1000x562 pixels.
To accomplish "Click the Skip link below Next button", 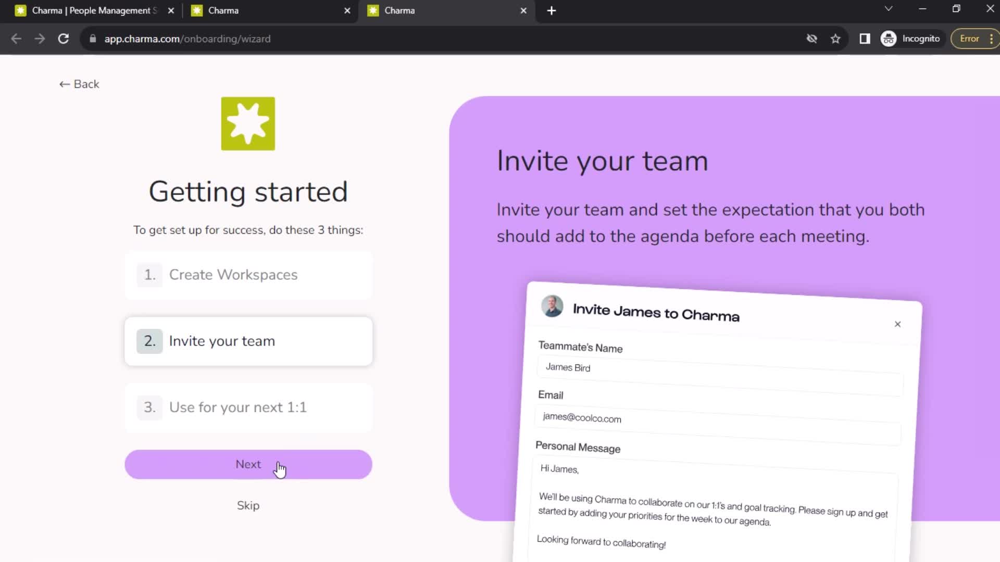I will pyautogui.click(x=248, y=505).
